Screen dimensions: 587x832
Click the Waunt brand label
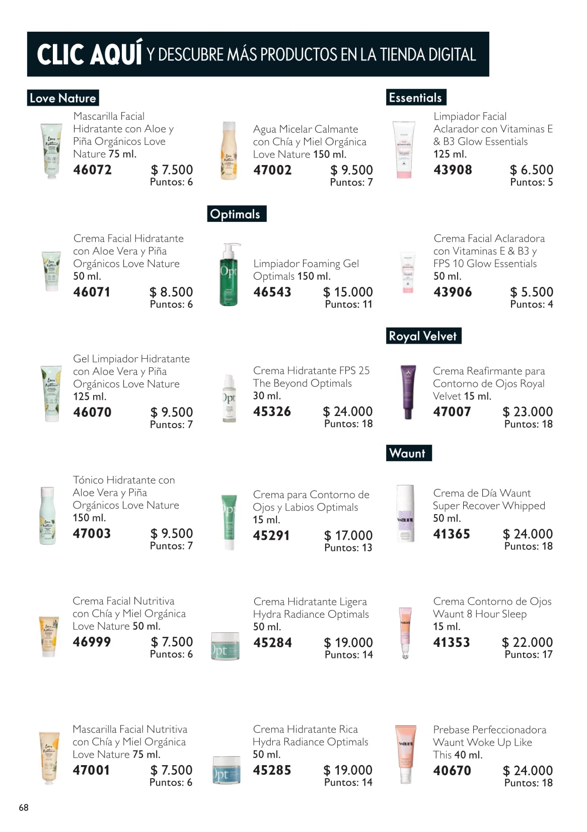[x=407, y=453]
